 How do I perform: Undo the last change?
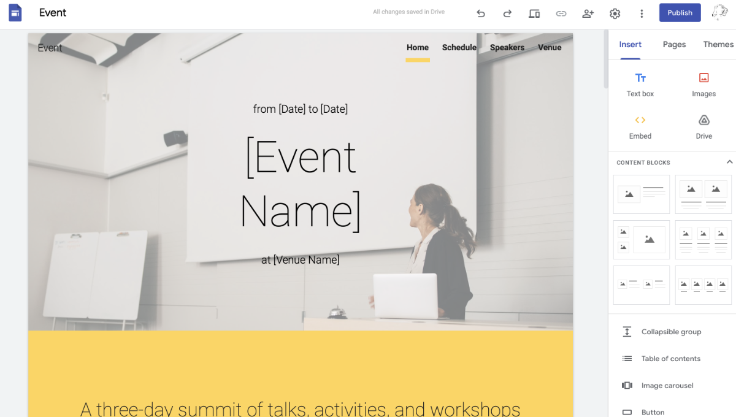[x=481, y=13]
